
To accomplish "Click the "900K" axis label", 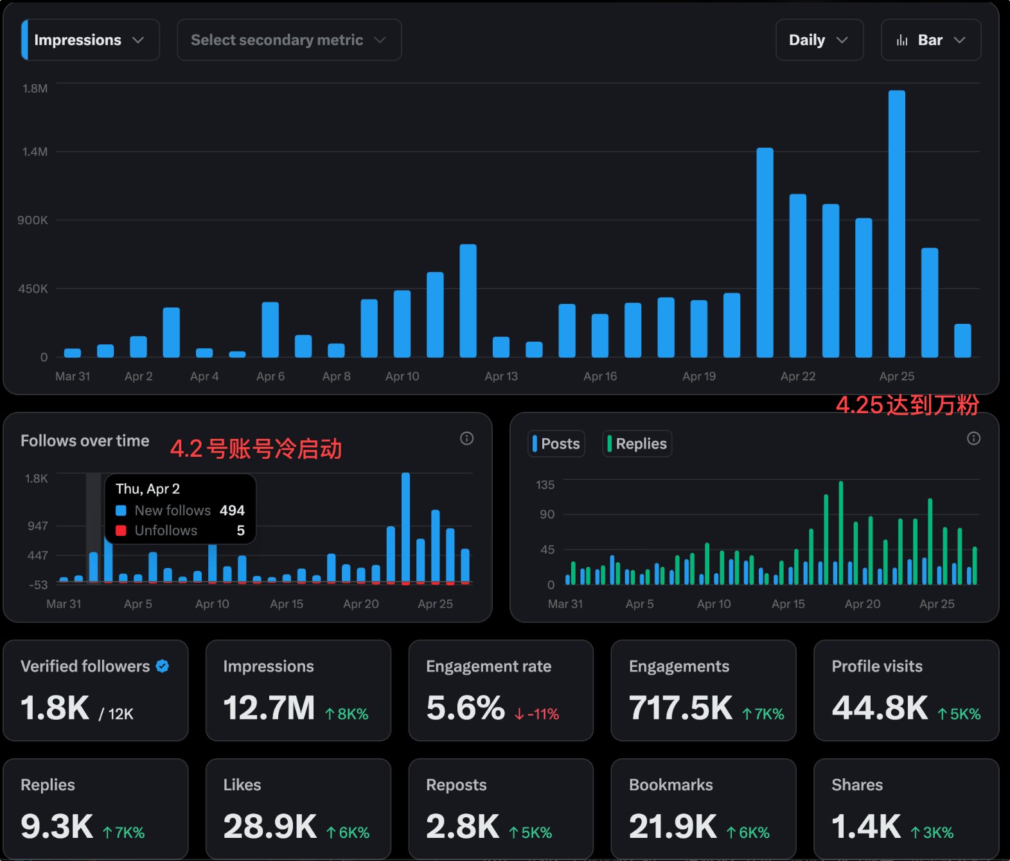I will coord(33,220).
